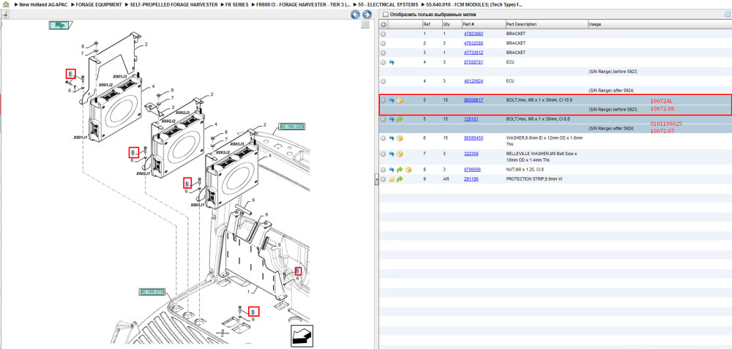Screen dimensions: 732x349
Task: Click blue replacement arrow for ECU 87558701
Action: tap(391, 62)
